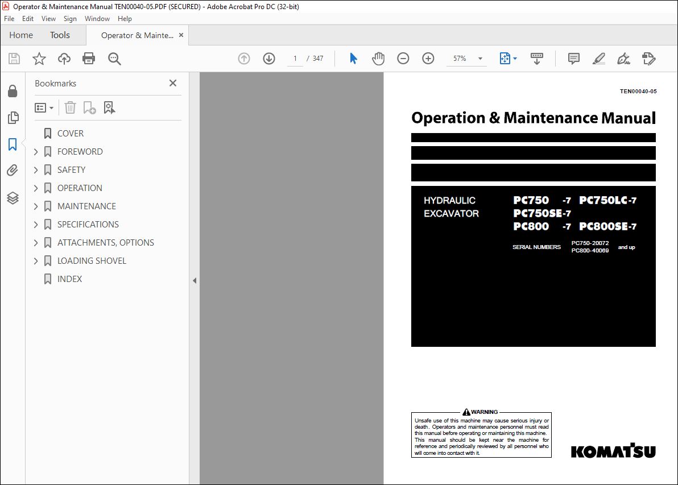The image size is (678, 485).
Task: Select the Operator & Mainte... document tab
Action: coord(137,35)
